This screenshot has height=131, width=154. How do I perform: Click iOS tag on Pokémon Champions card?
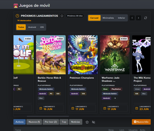(x=83, y=94)
